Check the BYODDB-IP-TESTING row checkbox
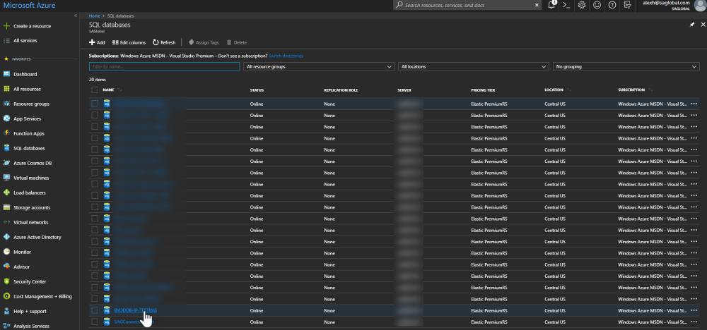 [x=95, y=310]
